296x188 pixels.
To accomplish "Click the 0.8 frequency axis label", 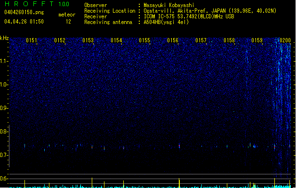I will tap(4, 132).
